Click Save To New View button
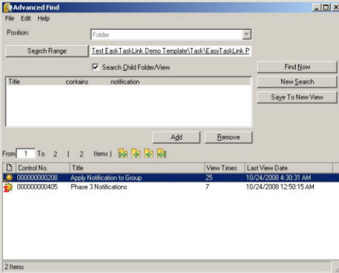This screenshot has height=273, width=339. (x=297, y=97)
